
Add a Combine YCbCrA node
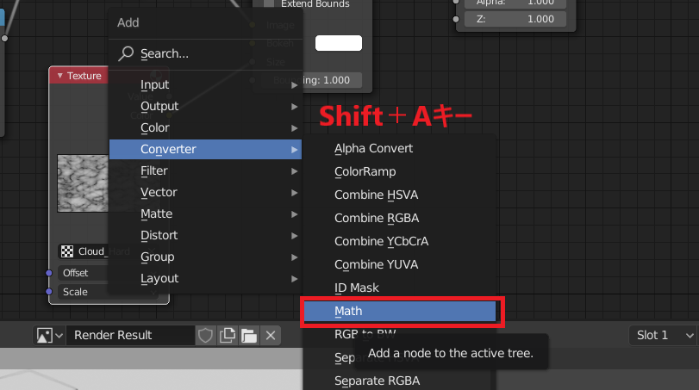click(x=400, y=241)
